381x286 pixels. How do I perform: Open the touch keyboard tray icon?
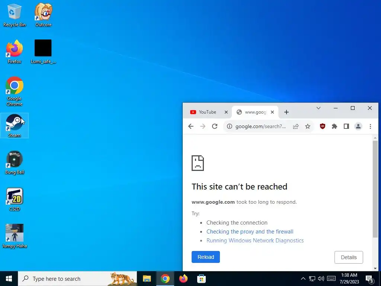click(x=331, y=279)
